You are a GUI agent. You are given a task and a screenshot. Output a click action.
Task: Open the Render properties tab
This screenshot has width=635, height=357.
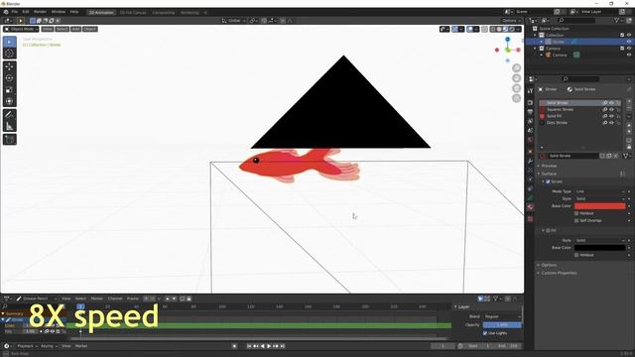click(530, 103)
